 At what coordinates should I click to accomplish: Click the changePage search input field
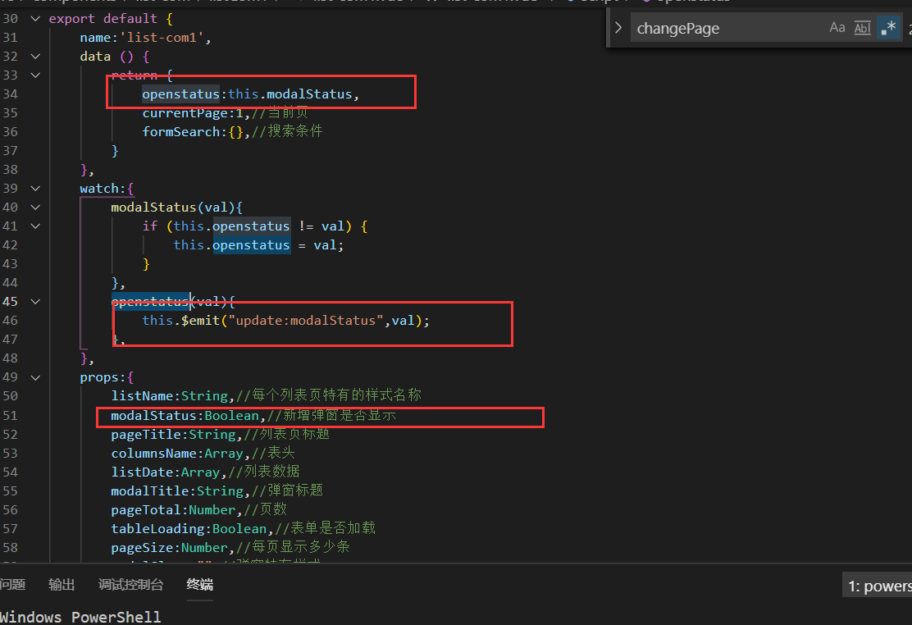coord(727,28)
